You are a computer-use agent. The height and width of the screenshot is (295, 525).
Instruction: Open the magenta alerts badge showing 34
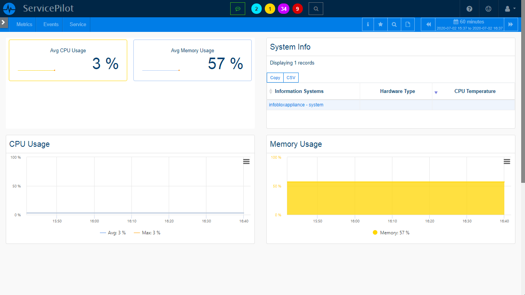point(284,8)
